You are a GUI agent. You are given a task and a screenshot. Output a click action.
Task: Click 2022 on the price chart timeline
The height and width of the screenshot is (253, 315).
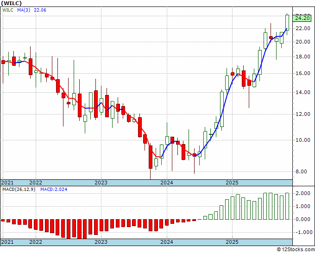pyautogui.click(x=36, y=183)
